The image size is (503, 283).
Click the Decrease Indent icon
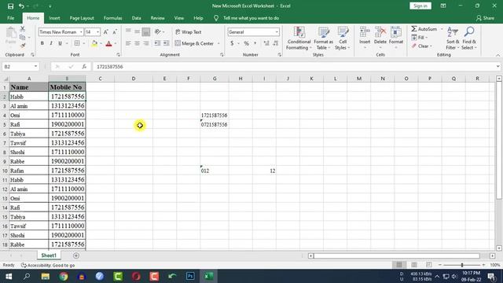pyautogui.click(x=157, y=43)
